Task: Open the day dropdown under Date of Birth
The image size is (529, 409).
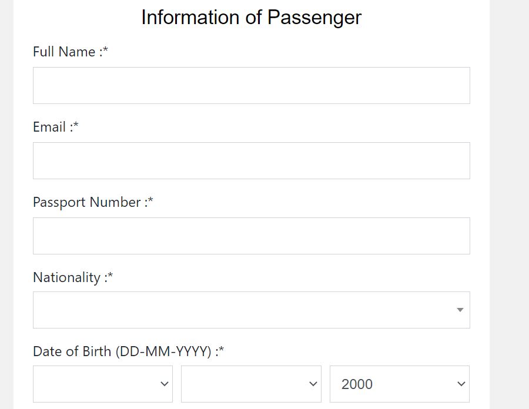Action: click(x=103, y=384)
